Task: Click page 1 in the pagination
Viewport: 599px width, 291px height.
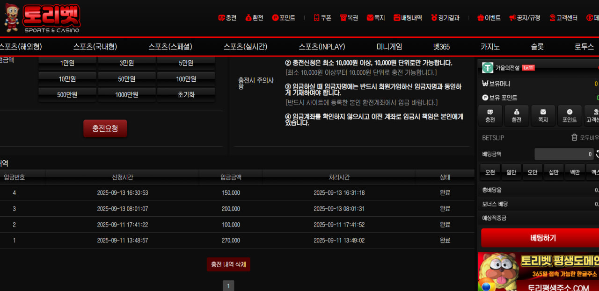Action: coord(228,285)
